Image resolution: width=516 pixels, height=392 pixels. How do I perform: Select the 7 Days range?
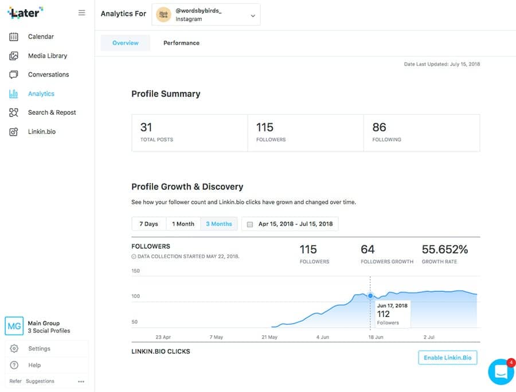[x=148, y=224]
